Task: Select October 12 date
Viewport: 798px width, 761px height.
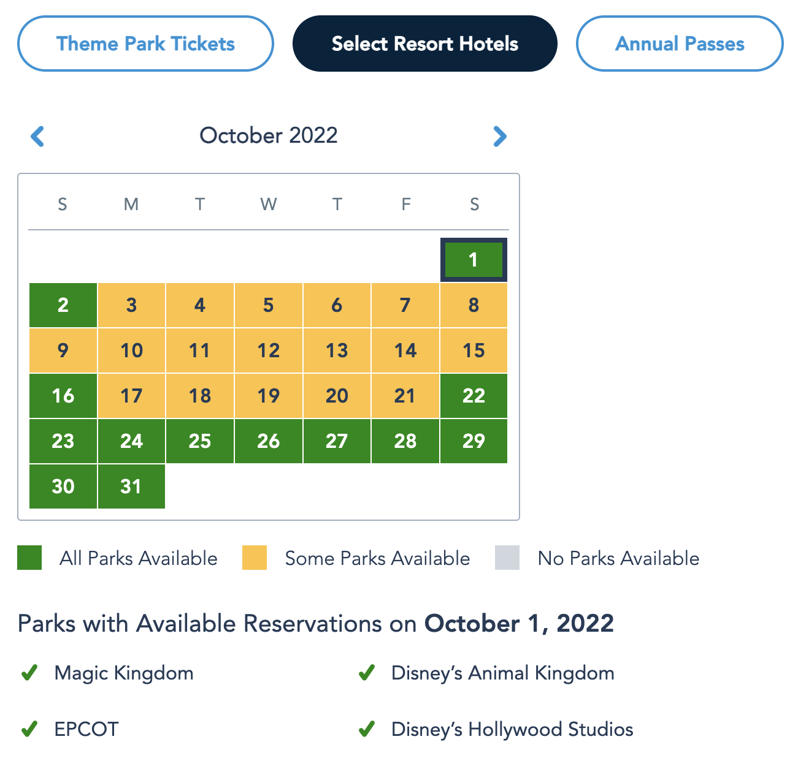Action: click(x=269, y=350)
